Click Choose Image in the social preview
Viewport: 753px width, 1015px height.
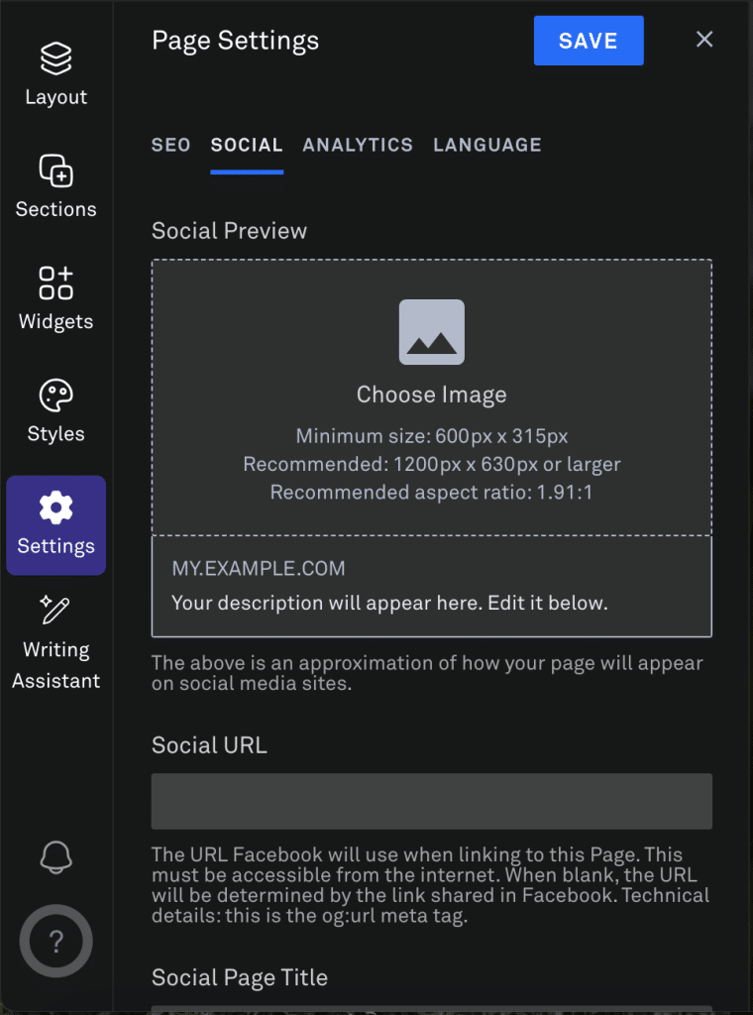pos(431,395)
